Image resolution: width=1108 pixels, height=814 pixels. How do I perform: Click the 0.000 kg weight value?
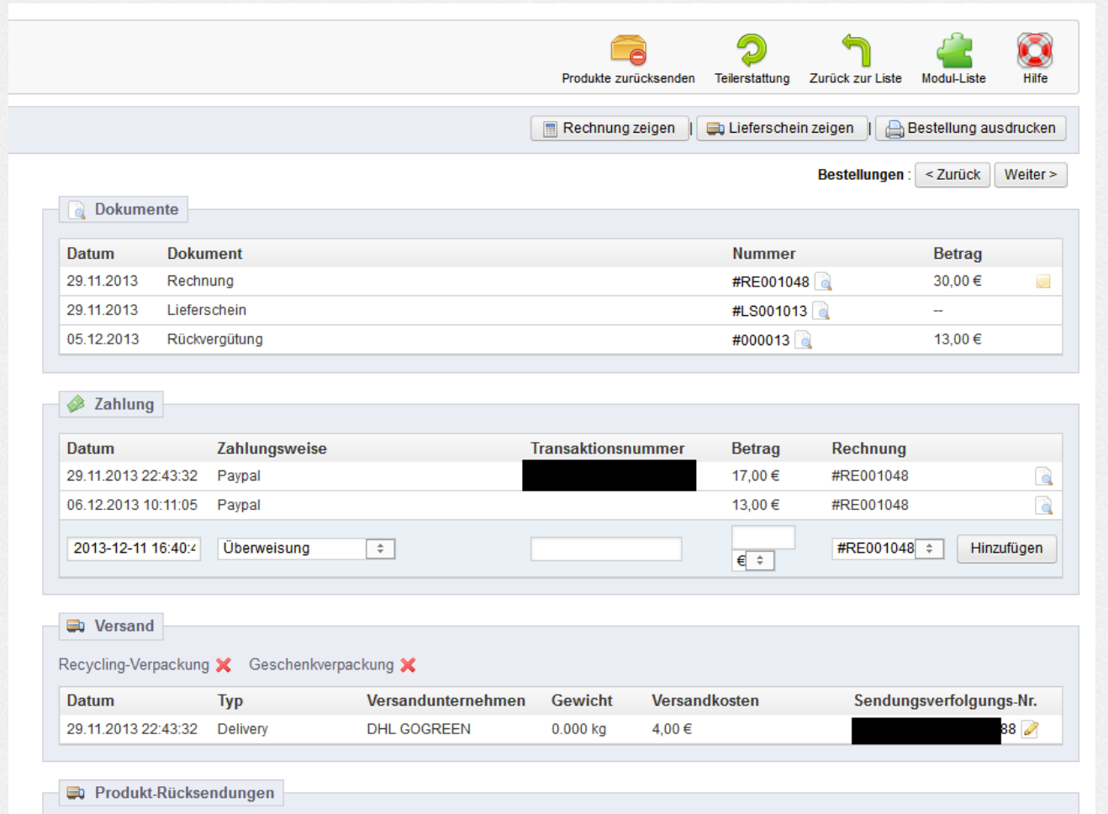[x=578, y=729]
